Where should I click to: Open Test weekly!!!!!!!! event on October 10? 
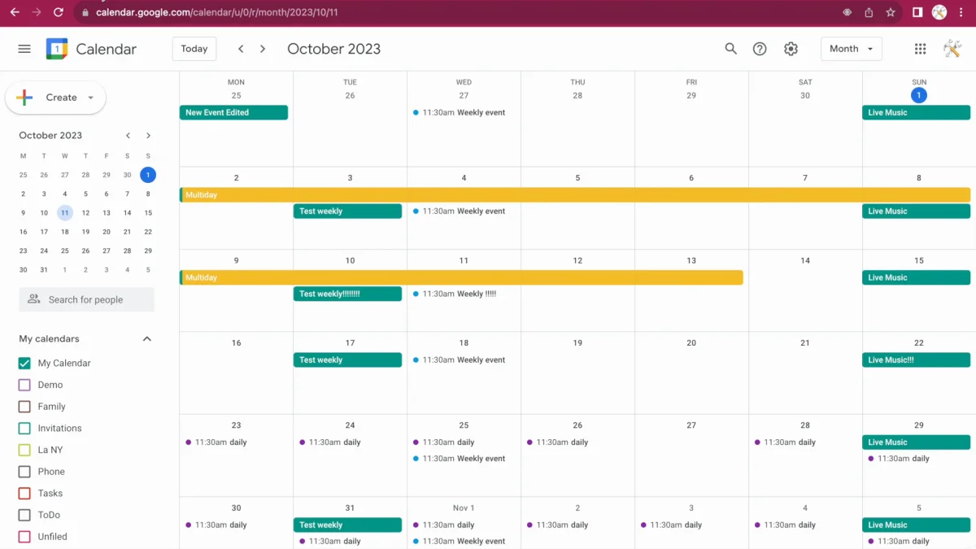(x=347, y=294)
